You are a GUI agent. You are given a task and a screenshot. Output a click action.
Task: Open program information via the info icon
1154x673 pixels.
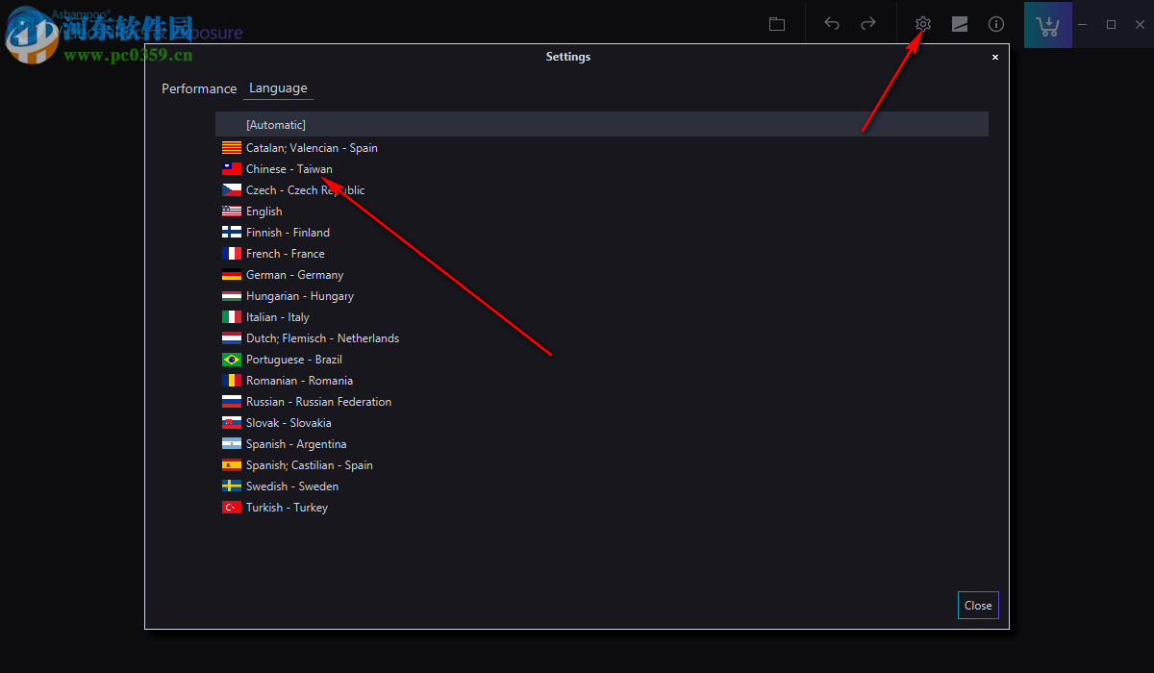(x=995, y=24)
